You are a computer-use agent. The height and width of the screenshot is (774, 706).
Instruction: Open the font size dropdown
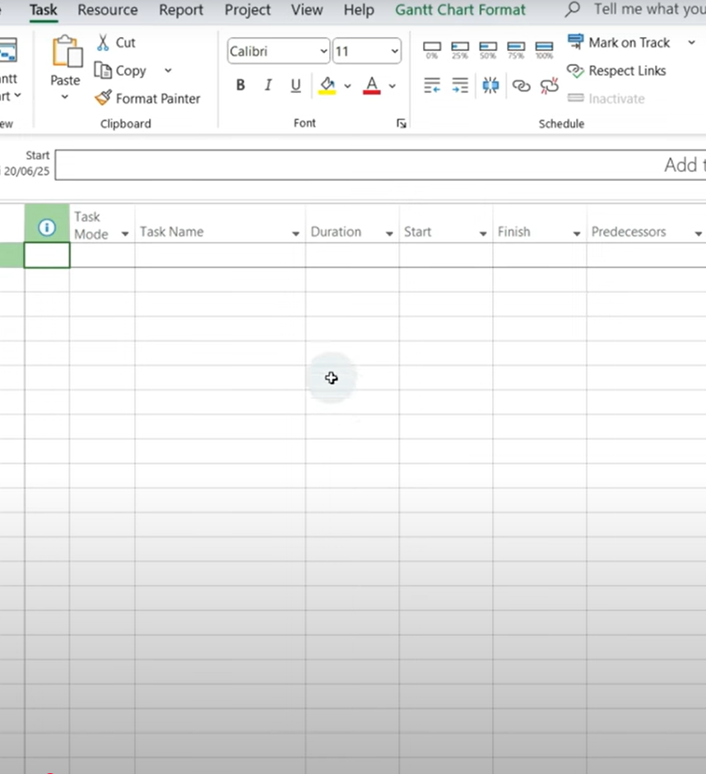click(393, 51)
